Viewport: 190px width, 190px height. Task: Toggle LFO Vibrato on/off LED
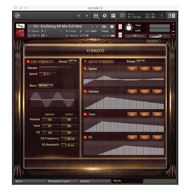pyautogui.click(x=28, y=61)
